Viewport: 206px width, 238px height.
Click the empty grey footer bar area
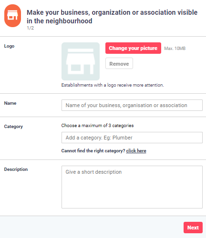click(x=91, y=227)
